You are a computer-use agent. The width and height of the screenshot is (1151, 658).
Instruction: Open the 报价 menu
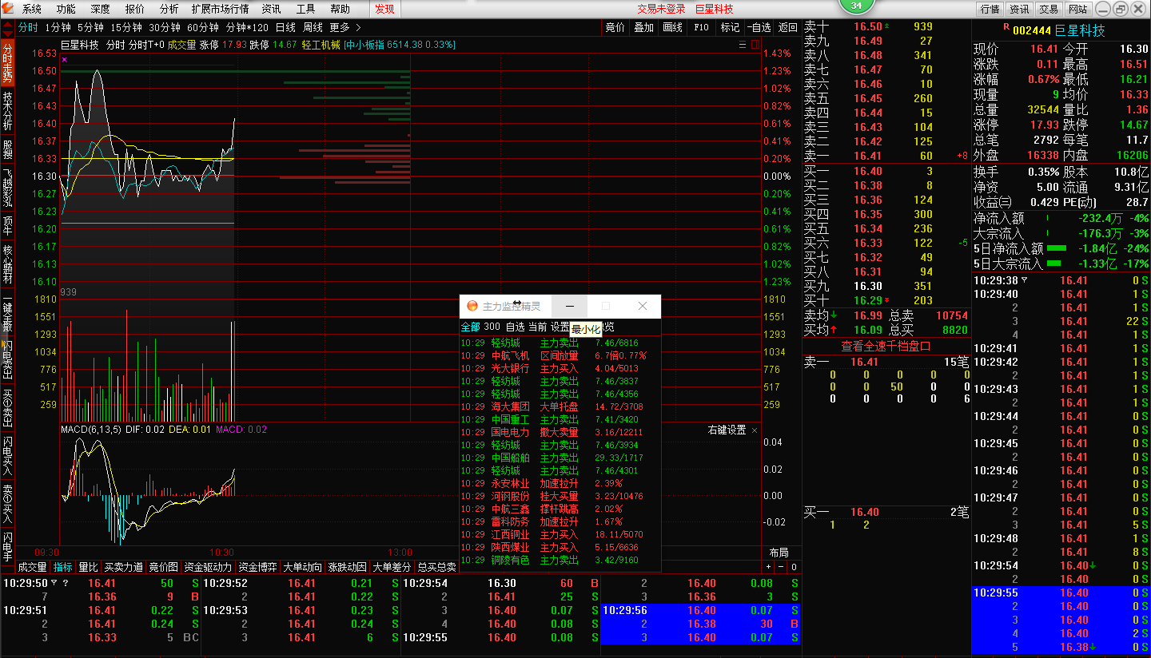click(135, 9)
